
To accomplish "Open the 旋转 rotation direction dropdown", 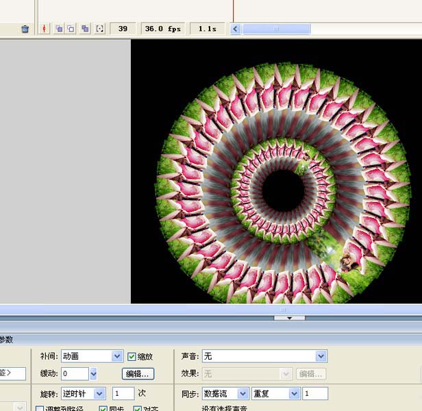I will click(99, 393).
